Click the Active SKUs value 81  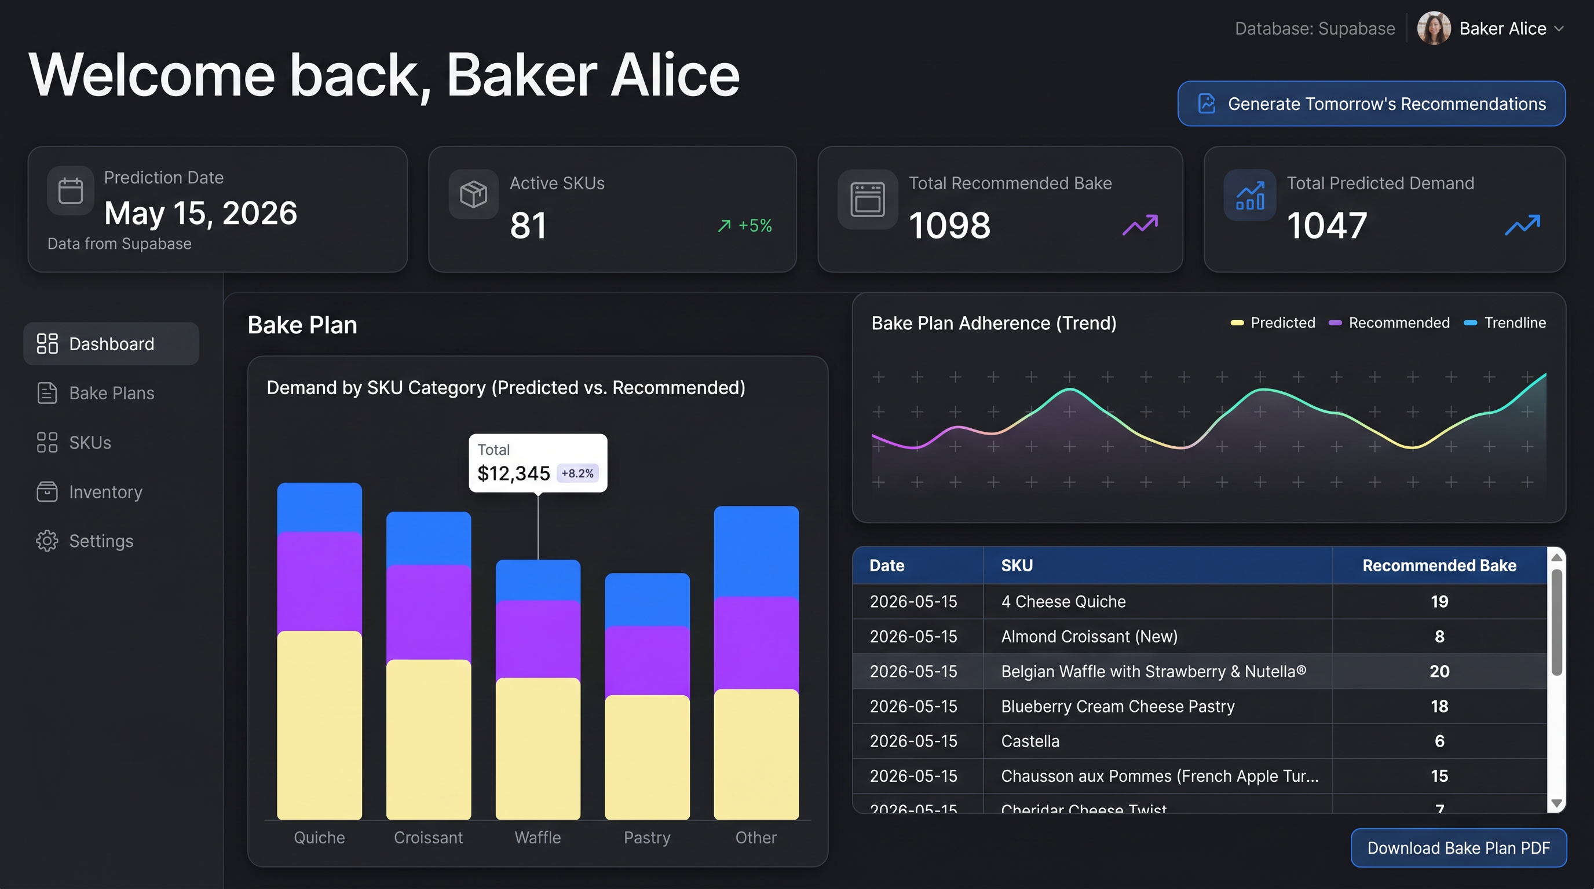[528, 225]
